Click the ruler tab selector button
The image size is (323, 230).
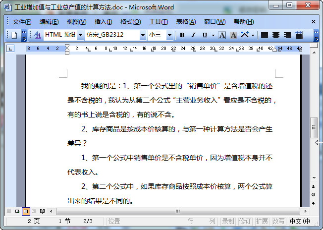10,49
